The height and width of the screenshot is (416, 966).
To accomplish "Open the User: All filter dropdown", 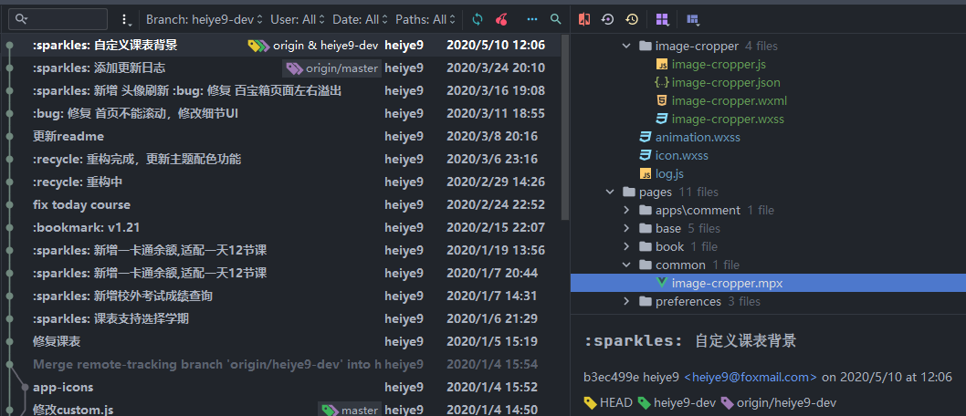I will pos(298,19).
